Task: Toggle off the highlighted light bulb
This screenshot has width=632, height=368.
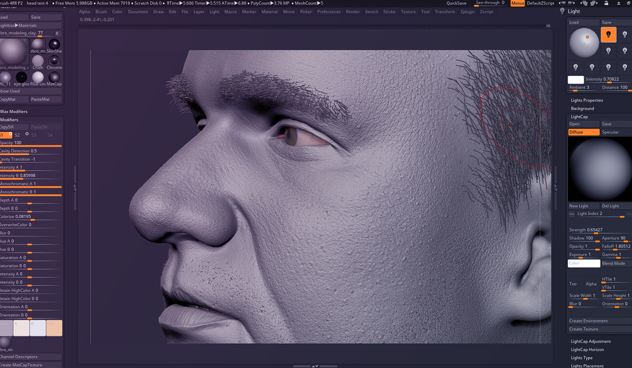Action: tap(608, 35)
